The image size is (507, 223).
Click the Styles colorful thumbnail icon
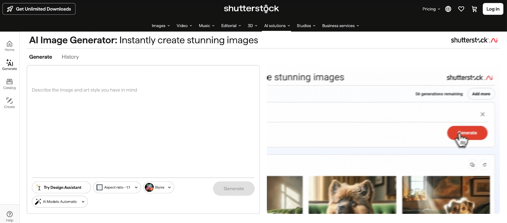pos(149,188)
